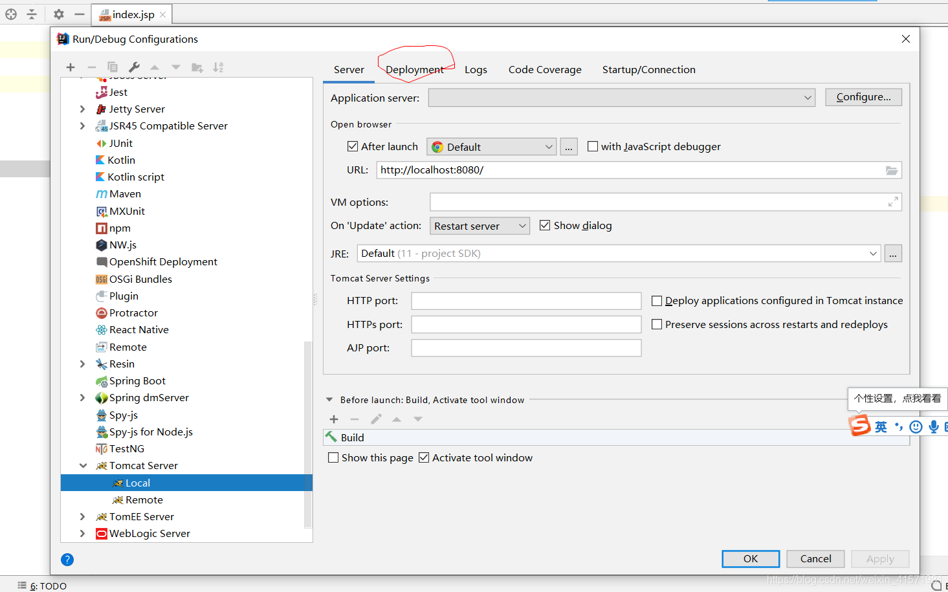Move configuration up arrow icon
The image size is (948, 592).
pyautogui.click(x=155, y=67)
